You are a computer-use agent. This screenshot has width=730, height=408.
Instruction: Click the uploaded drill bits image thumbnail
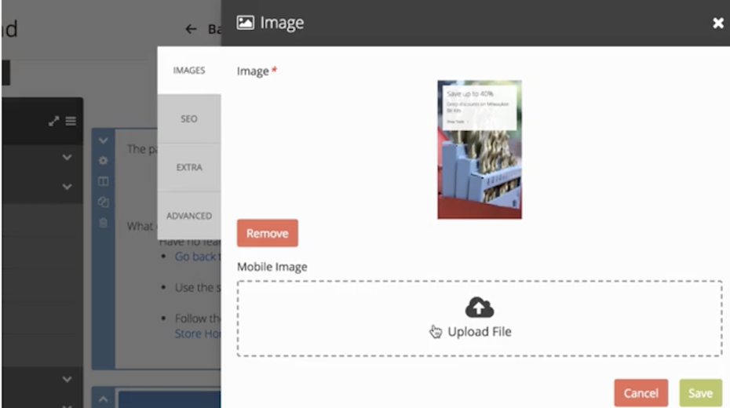point(479,149)
